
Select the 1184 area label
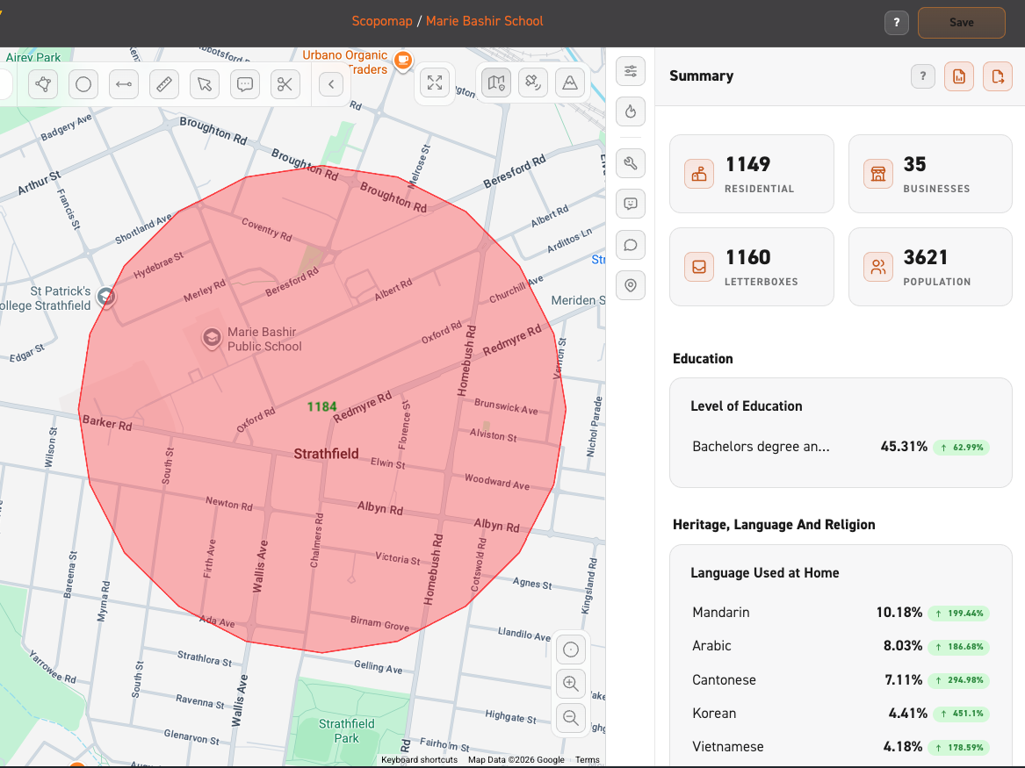click(321, 407)
